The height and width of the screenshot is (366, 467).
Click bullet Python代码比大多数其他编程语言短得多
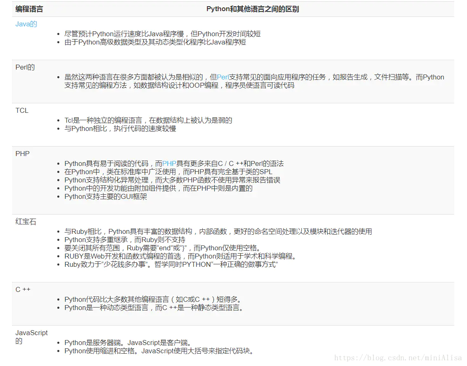[x=154, y=299]
